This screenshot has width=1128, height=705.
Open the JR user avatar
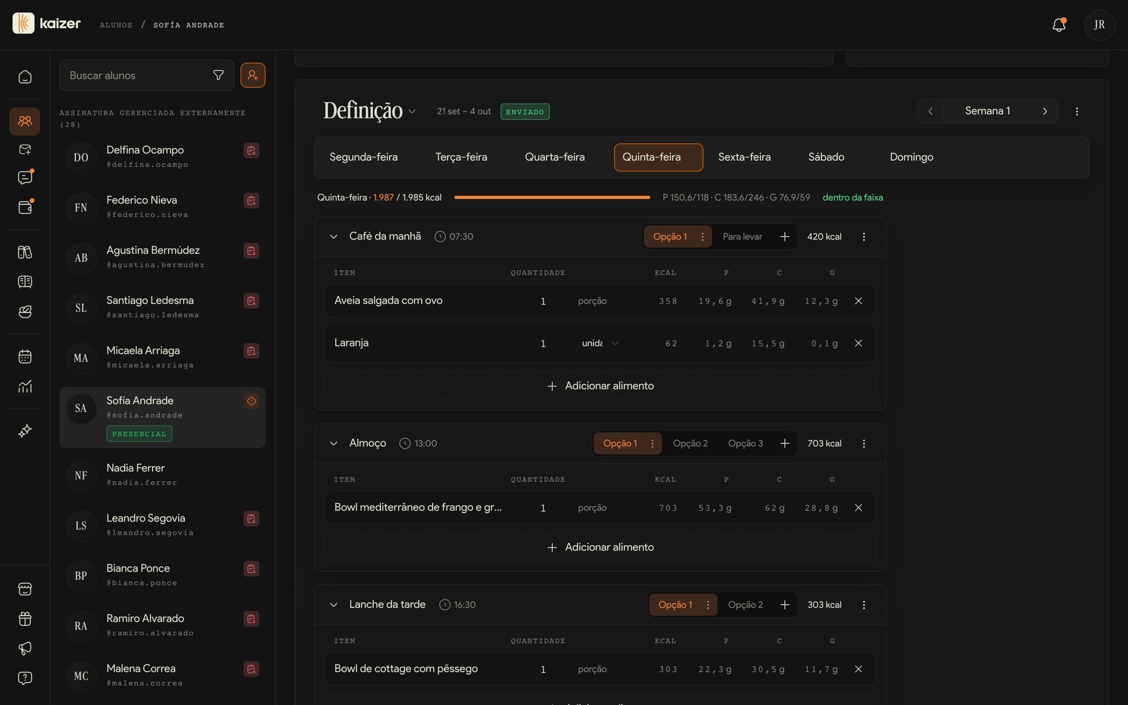click(1099, 25)
